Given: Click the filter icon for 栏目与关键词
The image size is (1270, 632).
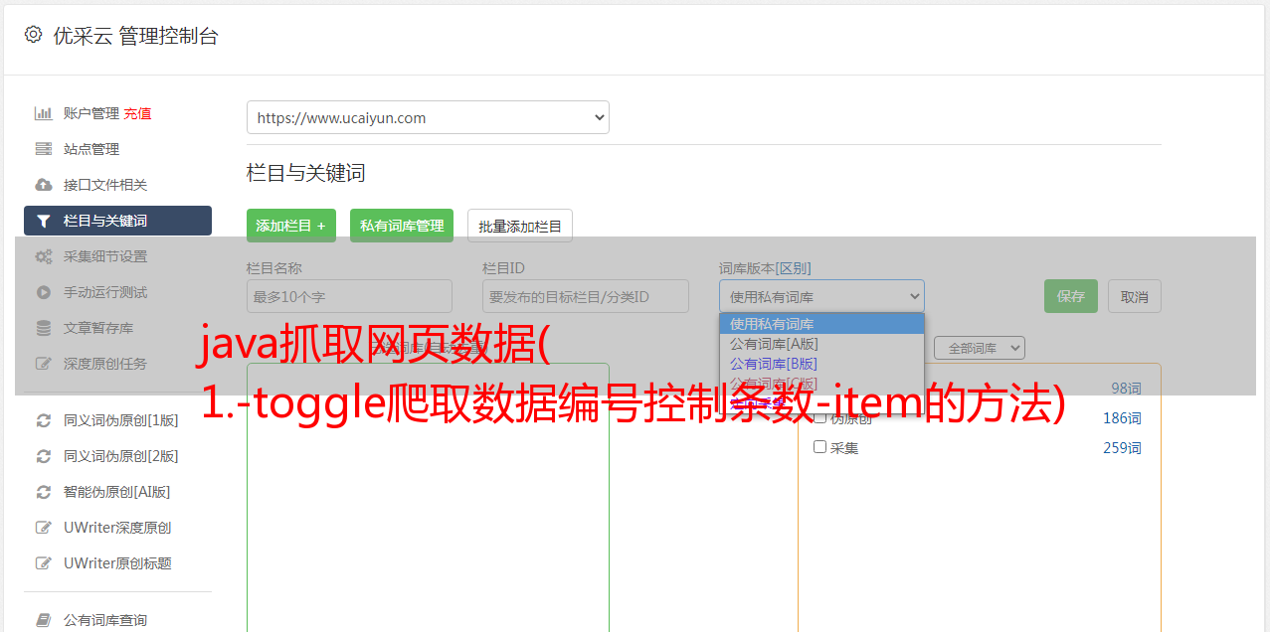Looking at the screenshot, I should (x=44, y=221).
